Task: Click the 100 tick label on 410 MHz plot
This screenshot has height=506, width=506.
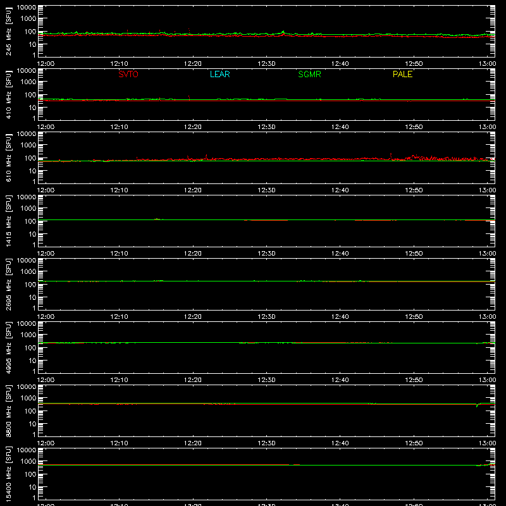Action: pyautogui.click(x=30, y=95)
